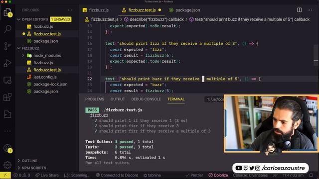This screenshot has width=319, height=179.
Task: Open the Source Control view
Action: pos(7,46)
